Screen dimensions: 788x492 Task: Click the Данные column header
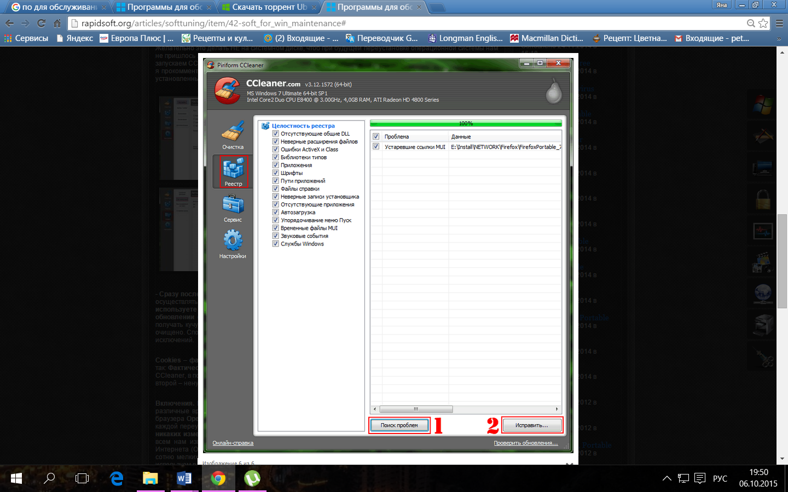505,136
